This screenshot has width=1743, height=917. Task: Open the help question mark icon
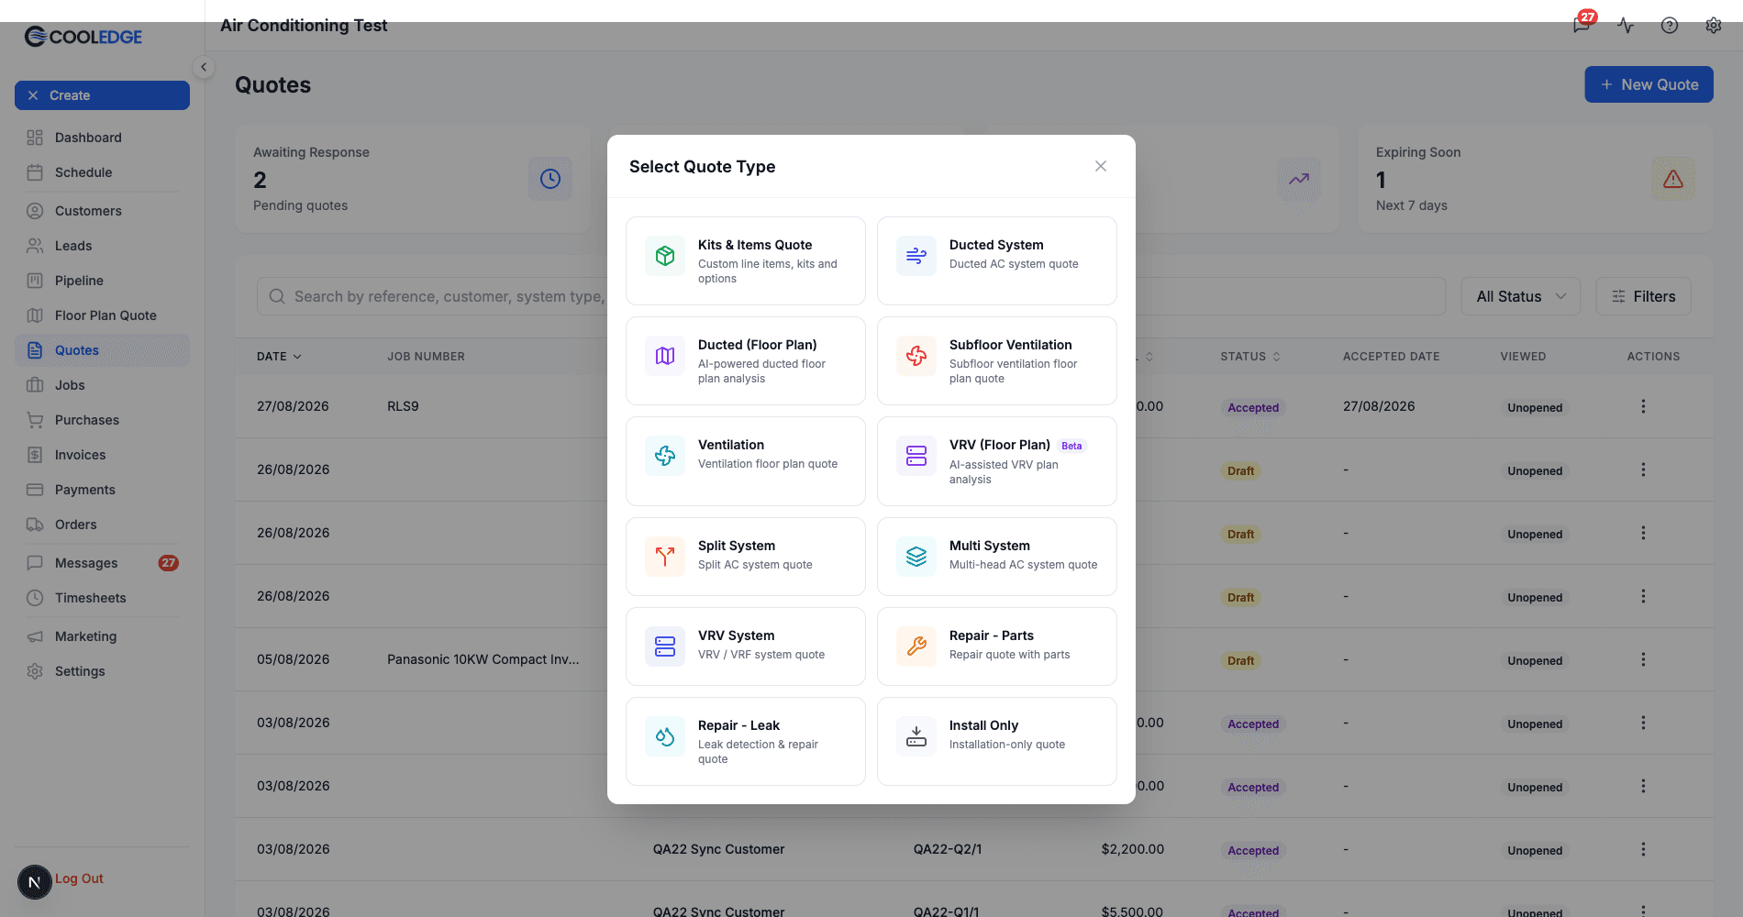tap(1670, 25)
